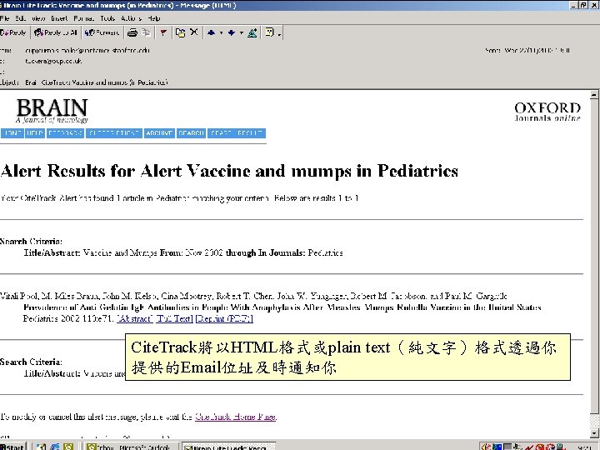Click the BRAIN journal logo
The height and width of the screenshot is (450, 600).
[x=52, y=111]
